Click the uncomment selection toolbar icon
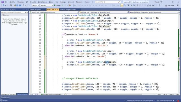Screen dimensions: 181x102 point(134,5)
